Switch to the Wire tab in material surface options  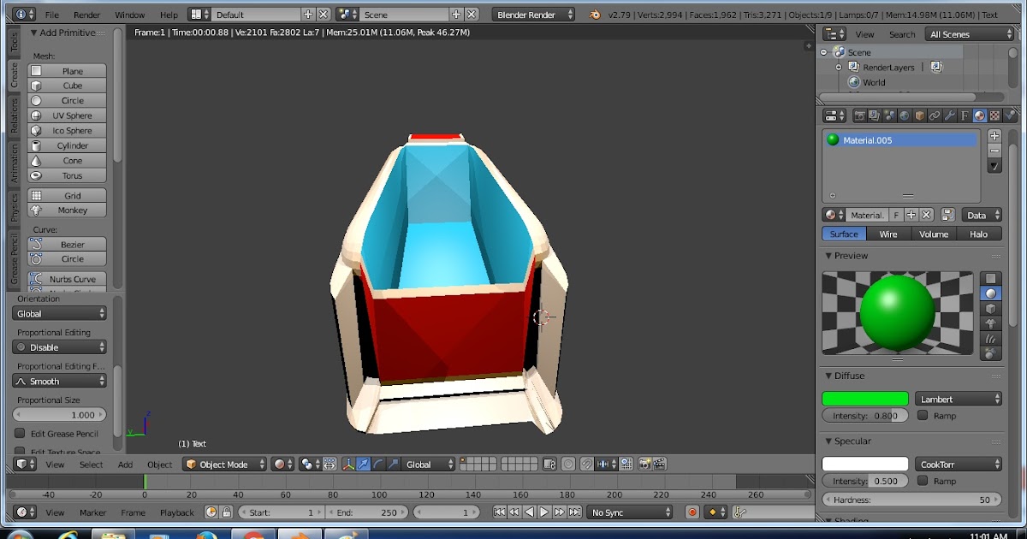[x=888, y=234]
